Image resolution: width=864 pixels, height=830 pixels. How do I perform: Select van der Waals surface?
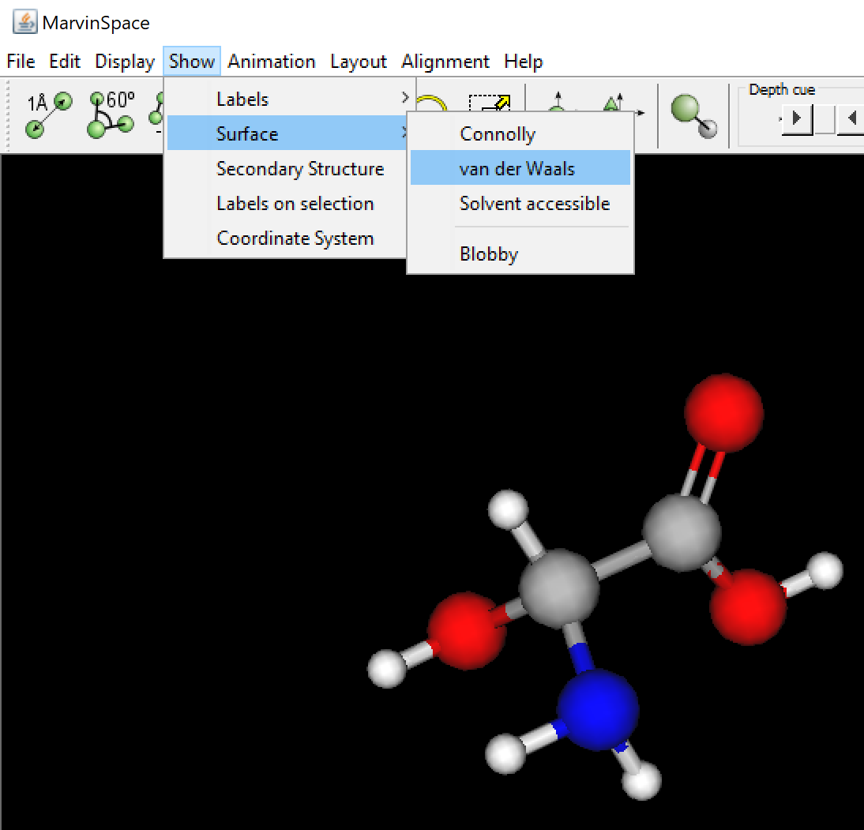click(x=517, y=168)
